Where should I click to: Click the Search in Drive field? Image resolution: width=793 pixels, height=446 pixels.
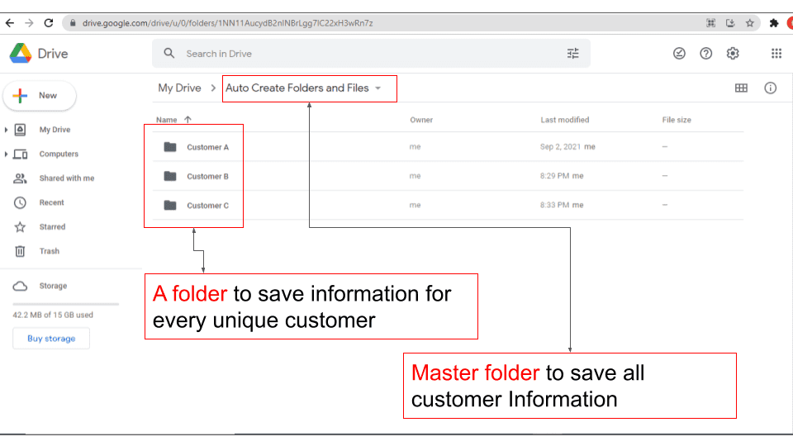pyautogui.click(x=363, y=54)
